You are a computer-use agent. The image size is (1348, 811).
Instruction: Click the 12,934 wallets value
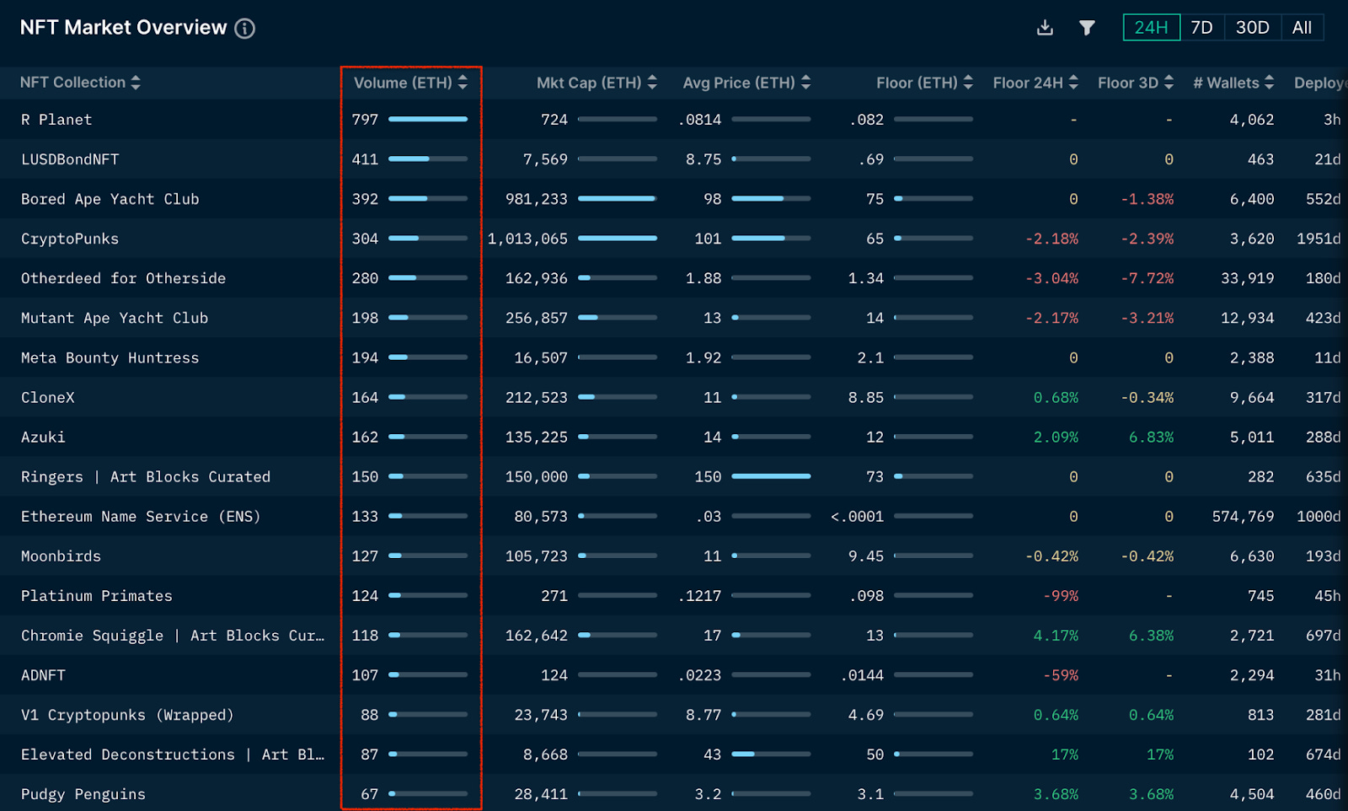1247,318
